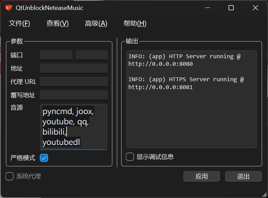Maximize the QtUnblockNeteaseMusic window
The height and width of the screenshot is (198, 268).
[x=231, y=8]
